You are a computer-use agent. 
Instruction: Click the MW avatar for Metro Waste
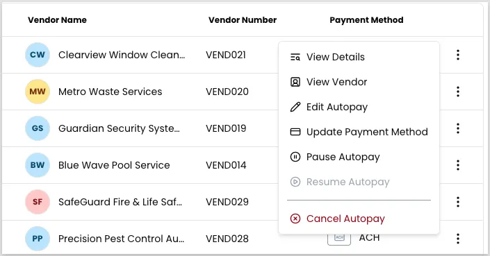pyautogui.click(x=38, y=92)
